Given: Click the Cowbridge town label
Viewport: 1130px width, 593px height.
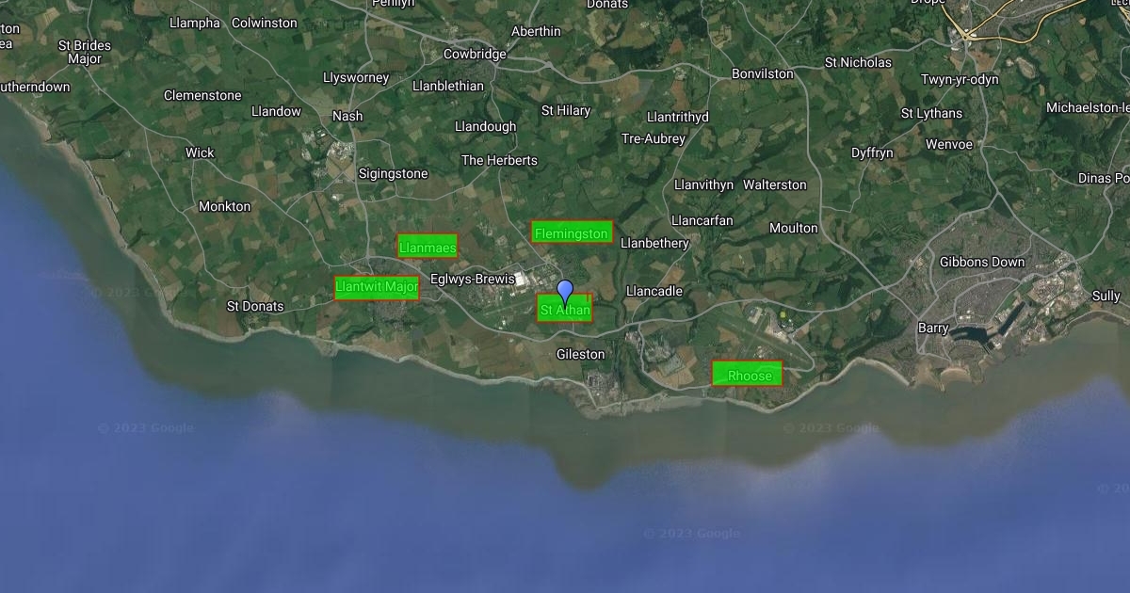Looking at the screenshot, I should click(x=475, y=54).
